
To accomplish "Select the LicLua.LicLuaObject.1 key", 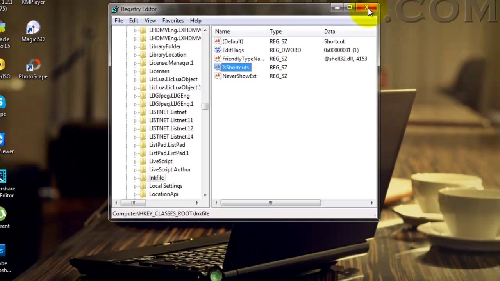I will 175,87.
